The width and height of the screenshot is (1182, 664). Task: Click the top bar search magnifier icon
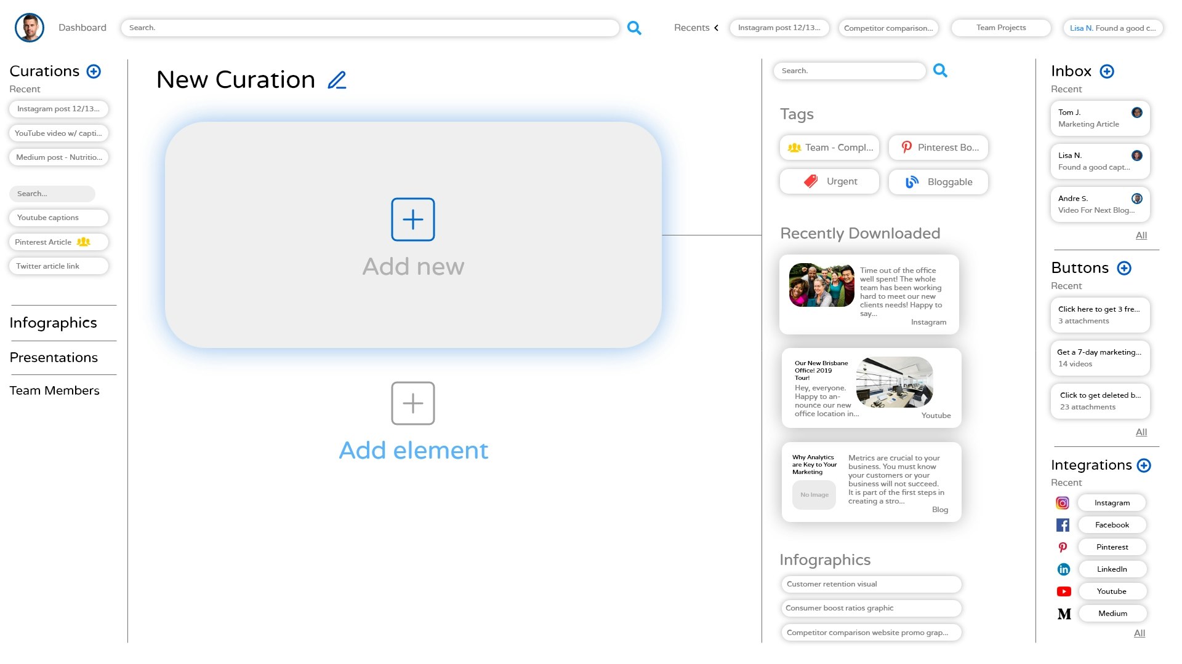pyautogui.click(x=634, y=28)
